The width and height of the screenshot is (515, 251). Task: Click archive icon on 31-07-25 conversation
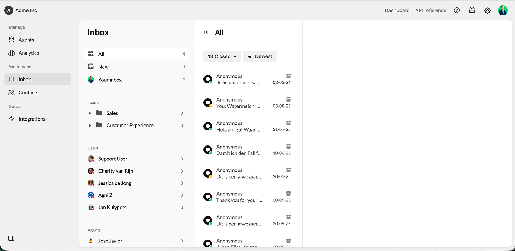click(x=289, y=123)
